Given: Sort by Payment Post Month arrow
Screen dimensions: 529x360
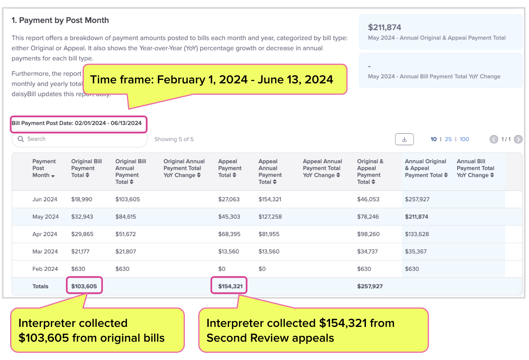Looking at the screenshot, I should [x=53, y=176].
